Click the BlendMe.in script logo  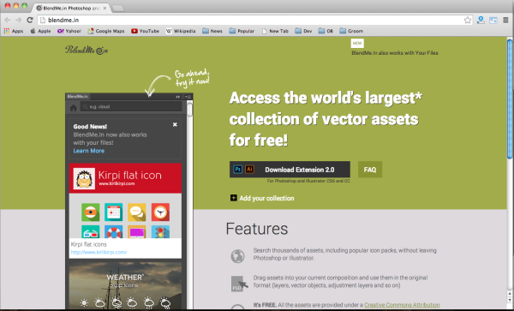87,50
